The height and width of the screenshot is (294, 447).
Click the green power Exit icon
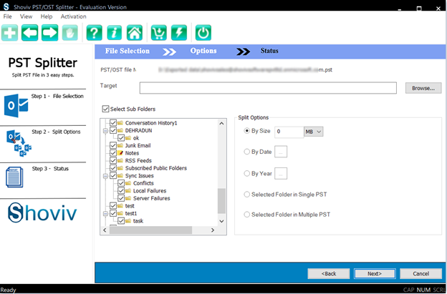tap(203, 33)
